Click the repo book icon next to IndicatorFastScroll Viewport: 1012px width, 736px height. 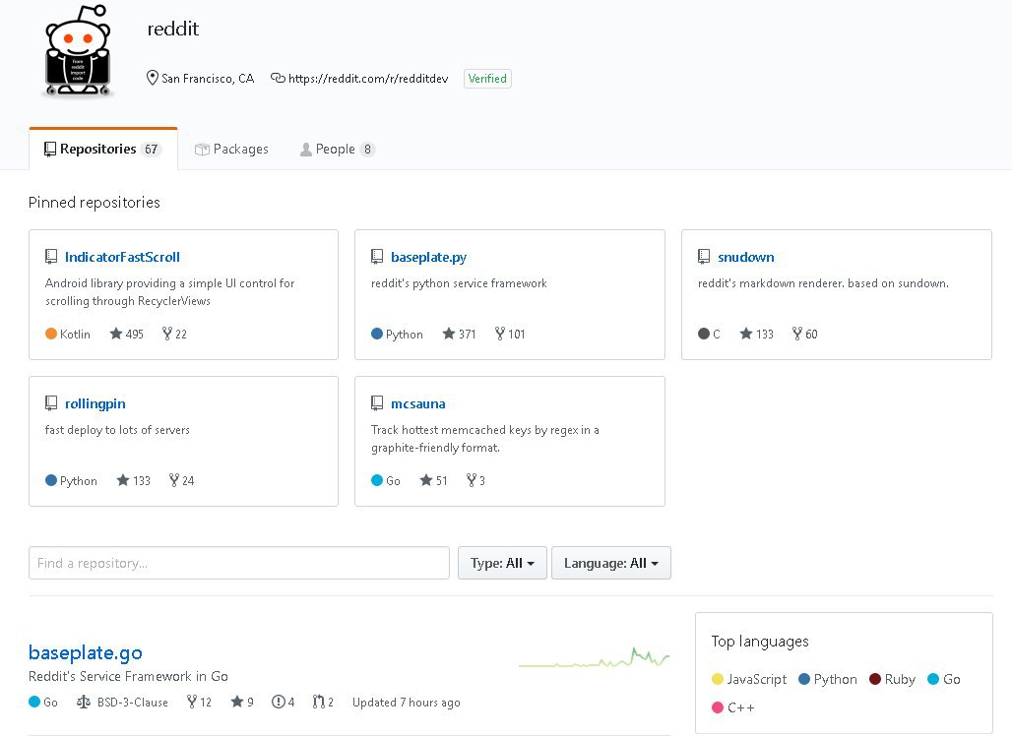coord(51,257)
